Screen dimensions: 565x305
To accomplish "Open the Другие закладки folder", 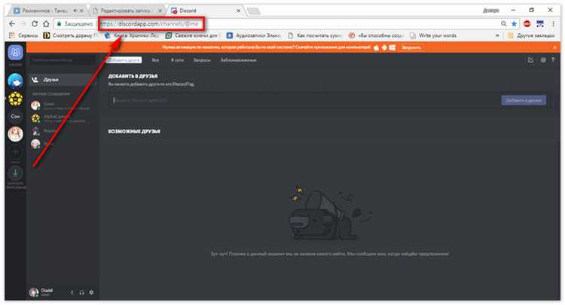I will pos(531,35).
